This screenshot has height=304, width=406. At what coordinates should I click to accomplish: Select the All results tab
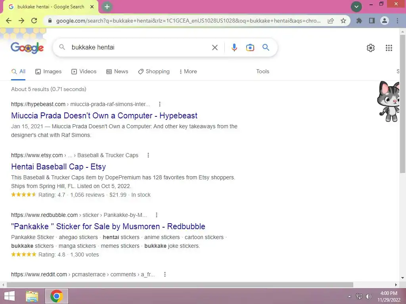pos(18,72)
